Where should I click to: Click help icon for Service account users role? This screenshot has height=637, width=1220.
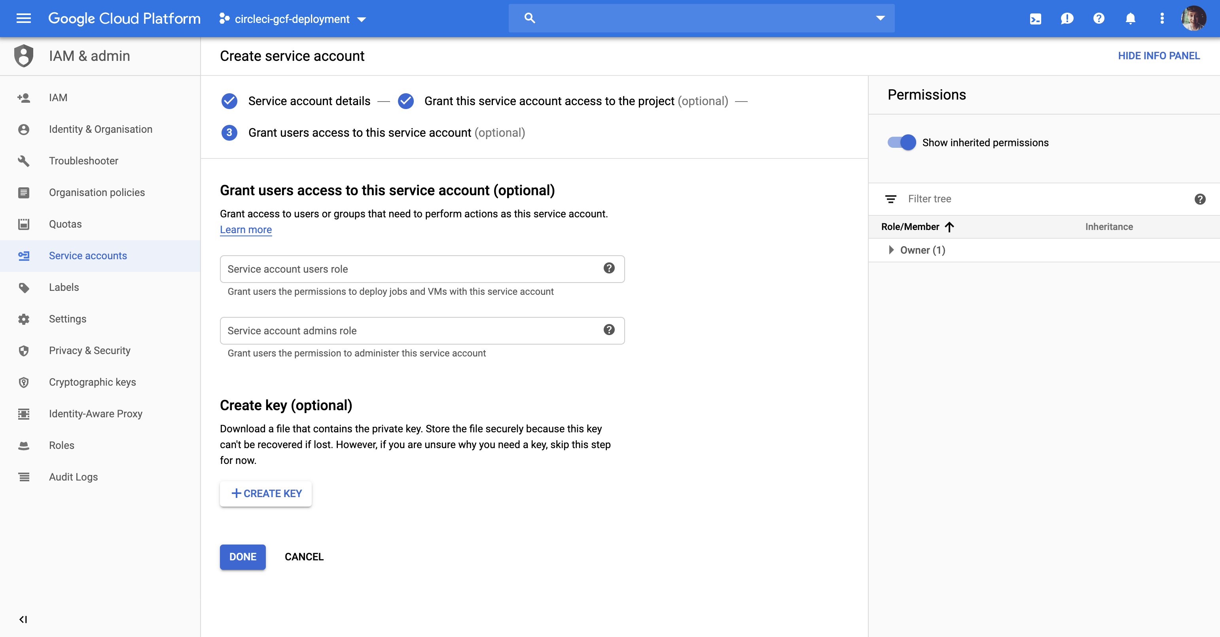[x=609, y=268]
